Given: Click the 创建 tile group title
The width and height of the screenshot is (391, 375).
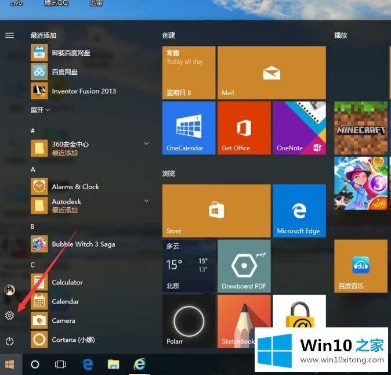Looking at the screenshot, I should tap(169, 35).
